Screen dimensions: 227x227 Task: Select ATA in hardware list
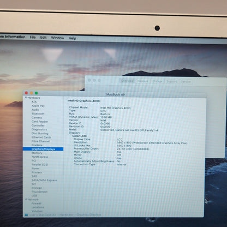34,101
